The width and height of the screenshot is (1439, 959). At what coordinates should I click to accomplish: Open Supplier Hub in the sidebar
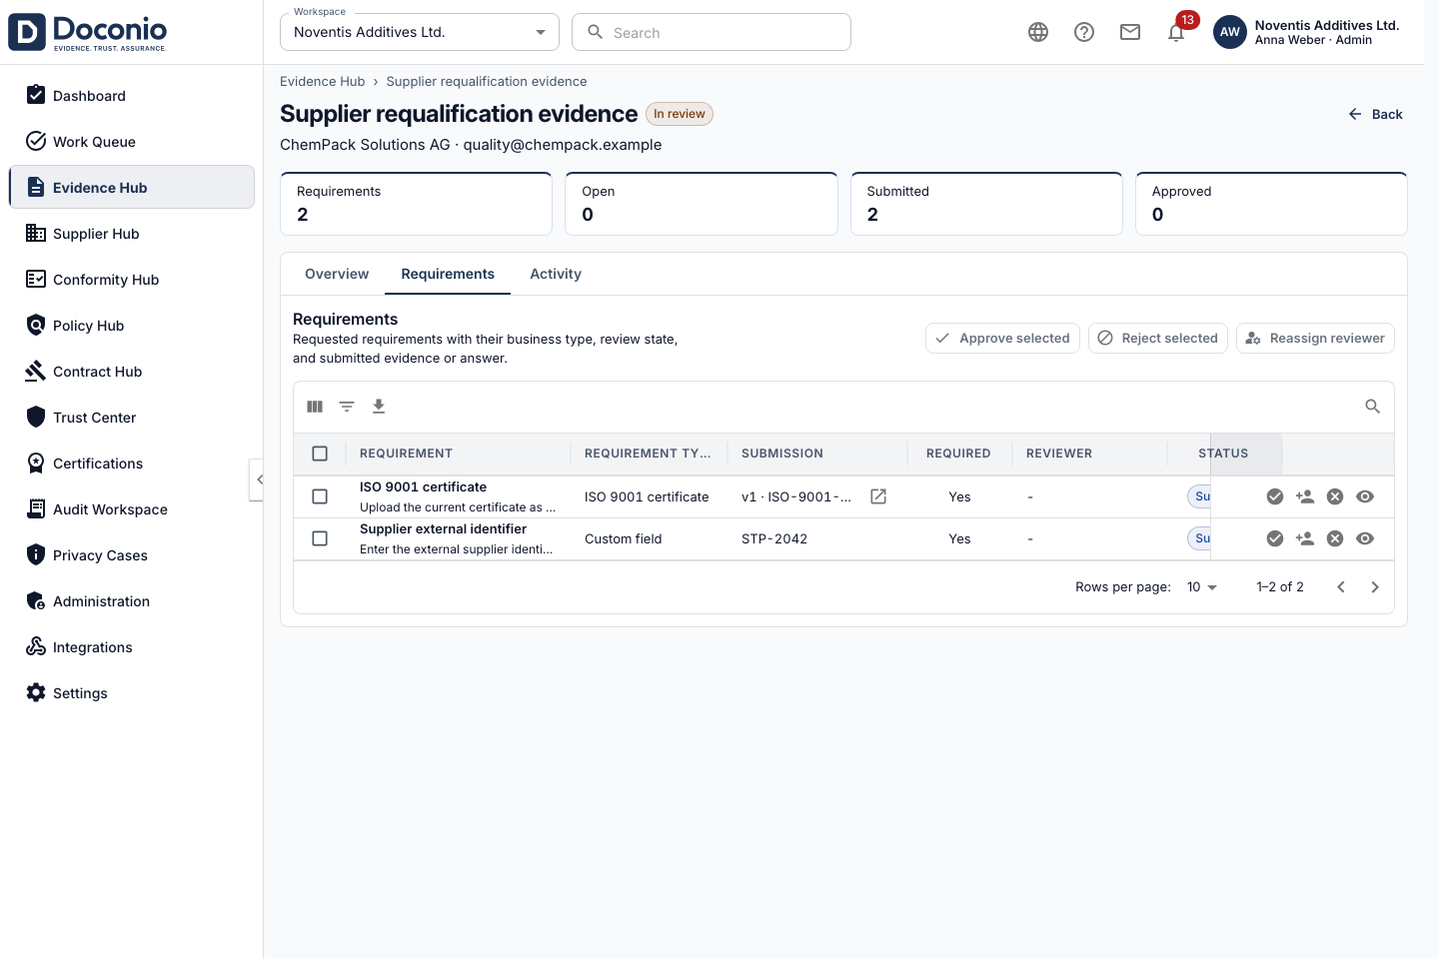coord(132,234)
